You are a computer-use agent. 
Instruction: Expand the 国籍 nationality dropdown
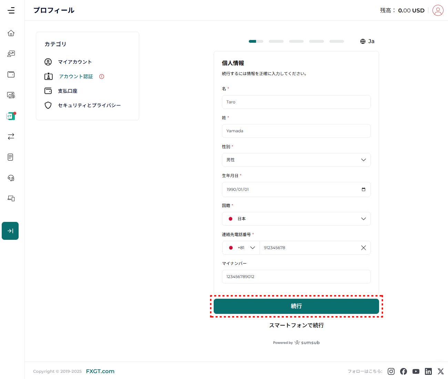296,219
